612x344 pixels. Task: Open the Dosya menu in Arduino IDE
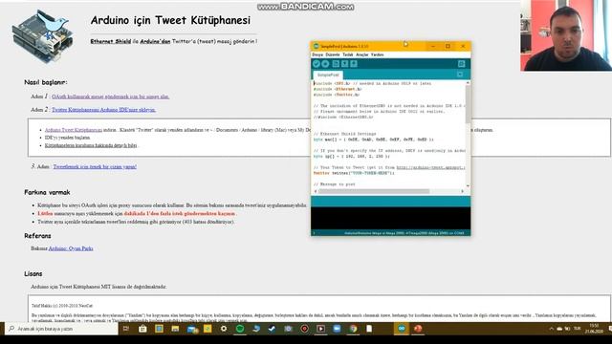click(317, 55)
